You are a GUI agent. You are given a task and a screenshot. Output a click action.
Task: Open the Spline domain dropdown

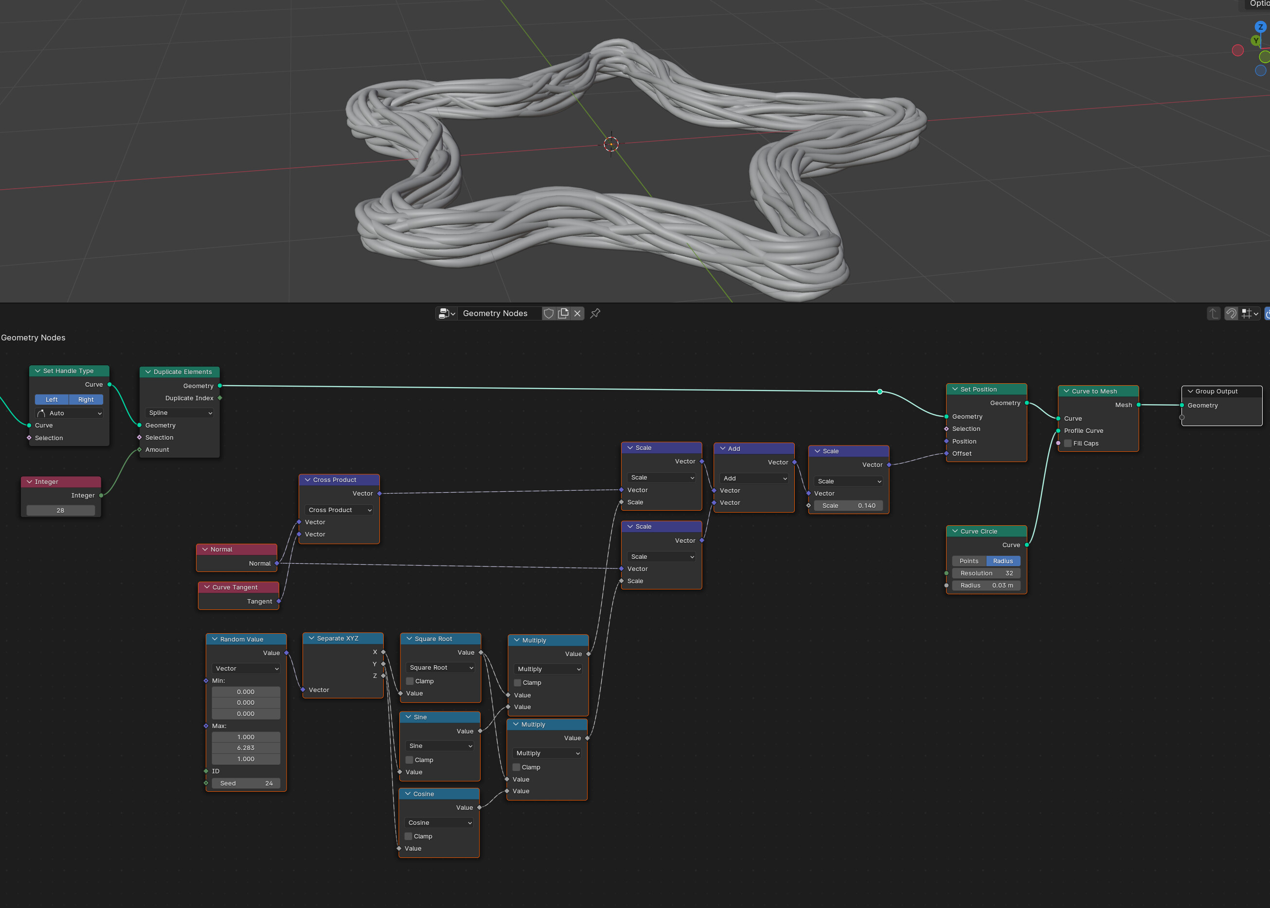pos(179,412)
